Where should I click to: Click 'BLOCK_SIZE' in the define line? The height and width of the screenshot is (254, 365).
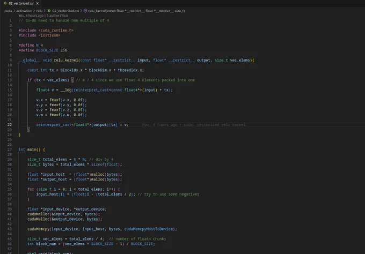(47, 50)
